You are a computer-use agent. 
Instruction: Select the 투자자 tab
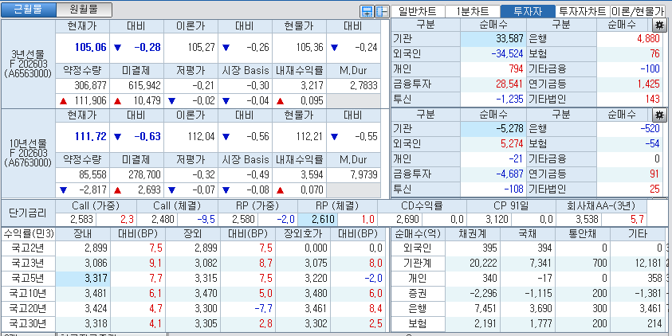pos(528,12)
